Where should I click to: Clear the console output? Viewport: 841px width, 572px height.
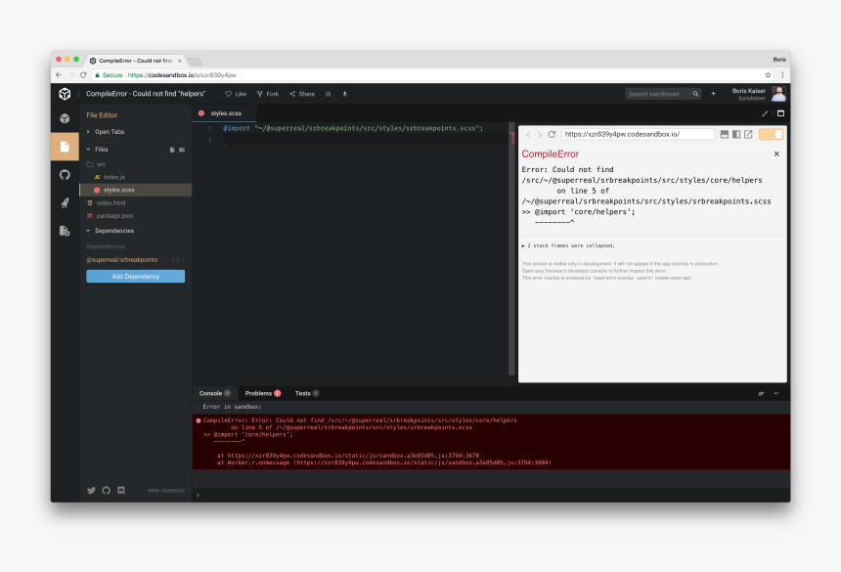761,393
